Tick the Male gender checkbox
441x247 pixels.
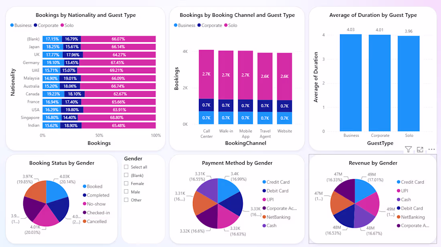126,192
